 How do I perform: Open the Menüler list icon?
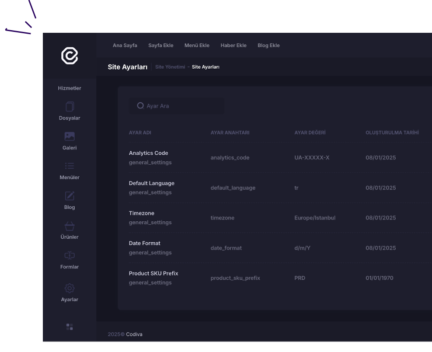[70, 166]
